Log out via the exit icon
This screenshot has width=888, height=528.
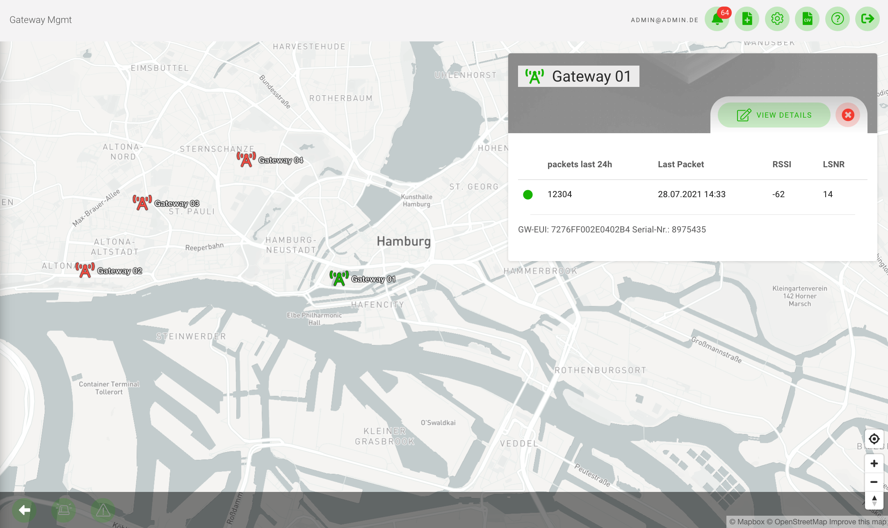(867, 19)
